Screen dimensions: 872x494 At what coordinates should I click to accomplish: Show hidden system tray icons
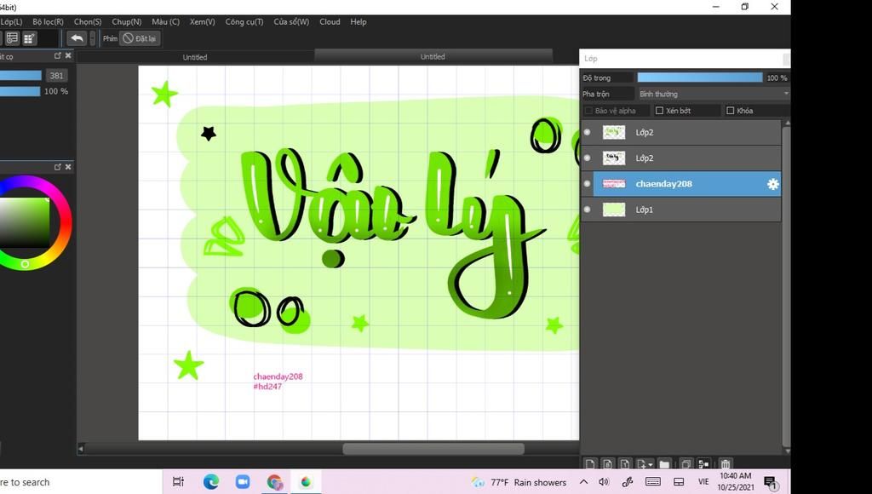point(583,482)
